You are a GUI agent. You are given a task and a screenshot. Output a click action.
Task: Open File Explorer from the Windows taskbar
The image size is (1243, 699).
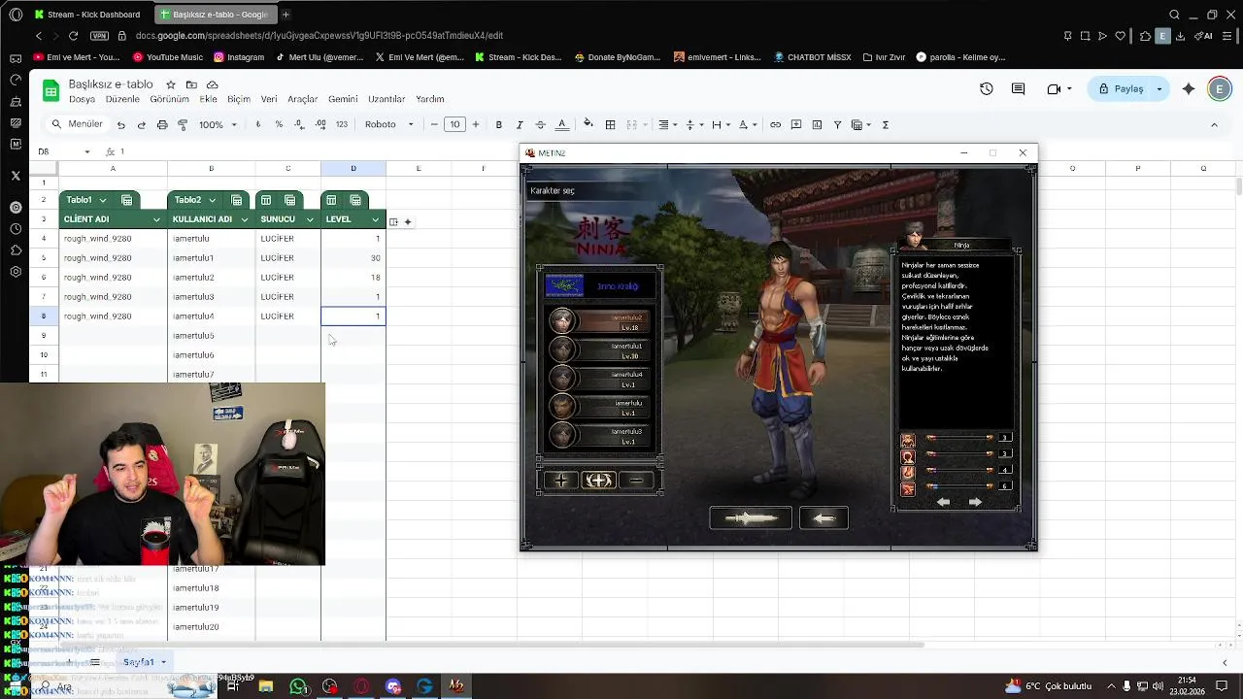265,686
